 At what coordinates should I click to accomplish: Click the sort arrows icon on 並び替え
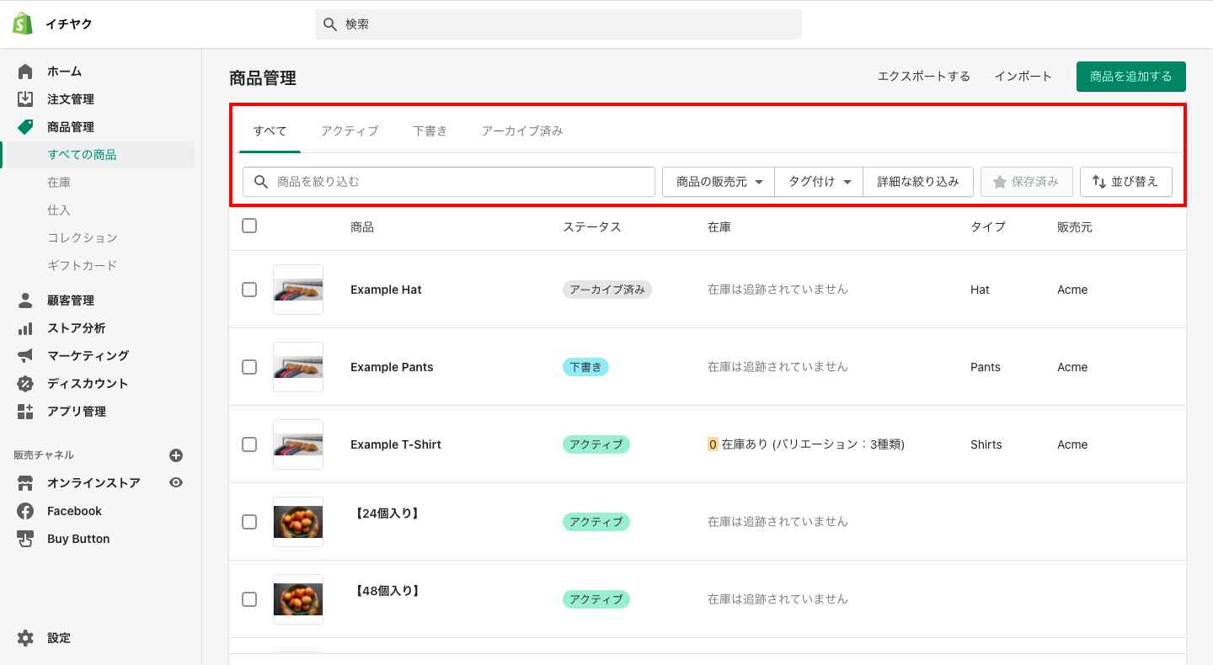pyautogui.click(x=1098, y=182)
